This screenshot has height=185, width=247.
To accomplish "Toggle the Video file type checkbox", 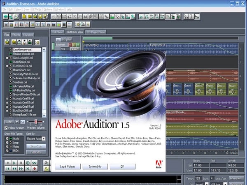I will (x=7, y=147).
